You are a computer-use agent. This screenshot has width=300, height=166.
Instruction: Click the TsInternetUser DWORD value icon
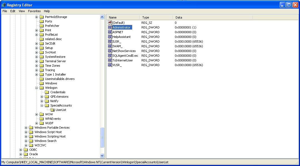pos(110,60)
